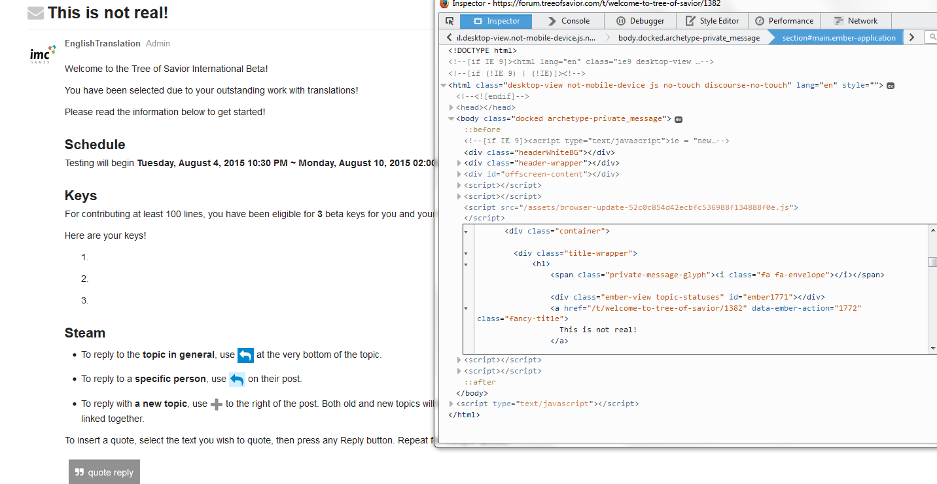
Task: Expand the offscreen-content div node
Action: click(459, 175)
